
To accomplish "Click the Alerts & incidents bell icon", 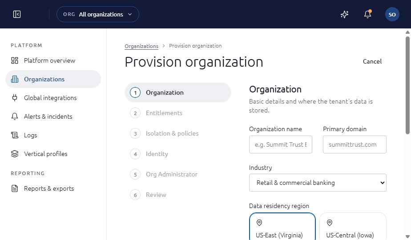I will (x=15, y=116).
